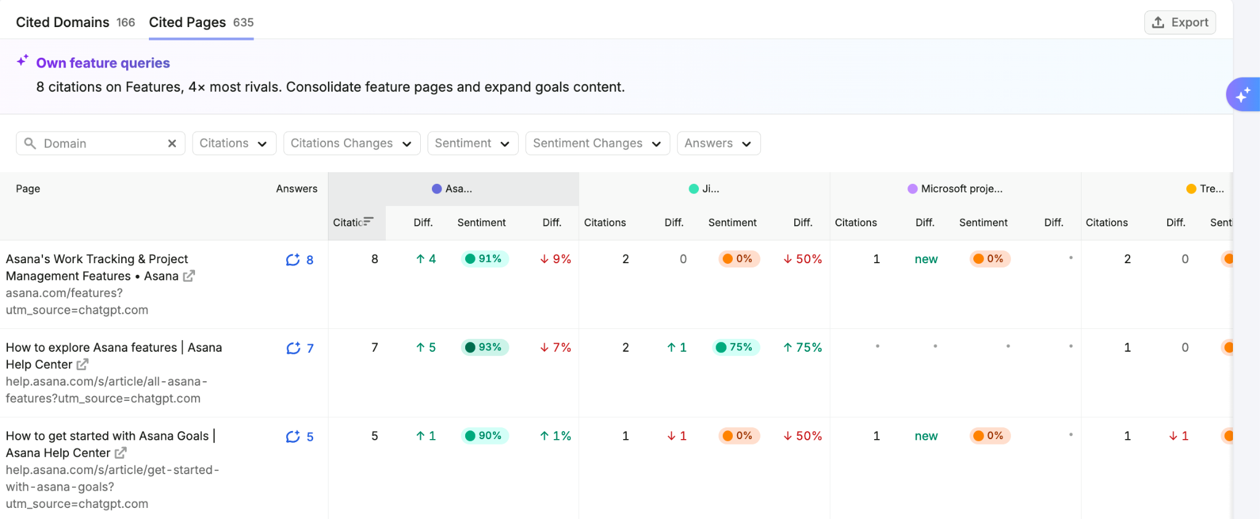Open the Answers filter dropdown
1260x519 pixels.
click(719, 143)
